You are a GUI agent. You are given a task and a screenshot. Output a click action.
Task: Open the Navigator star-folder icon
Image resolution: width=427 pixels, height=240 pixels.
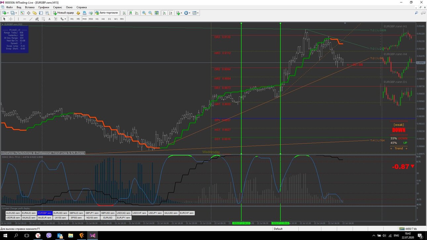coord(34,13)
